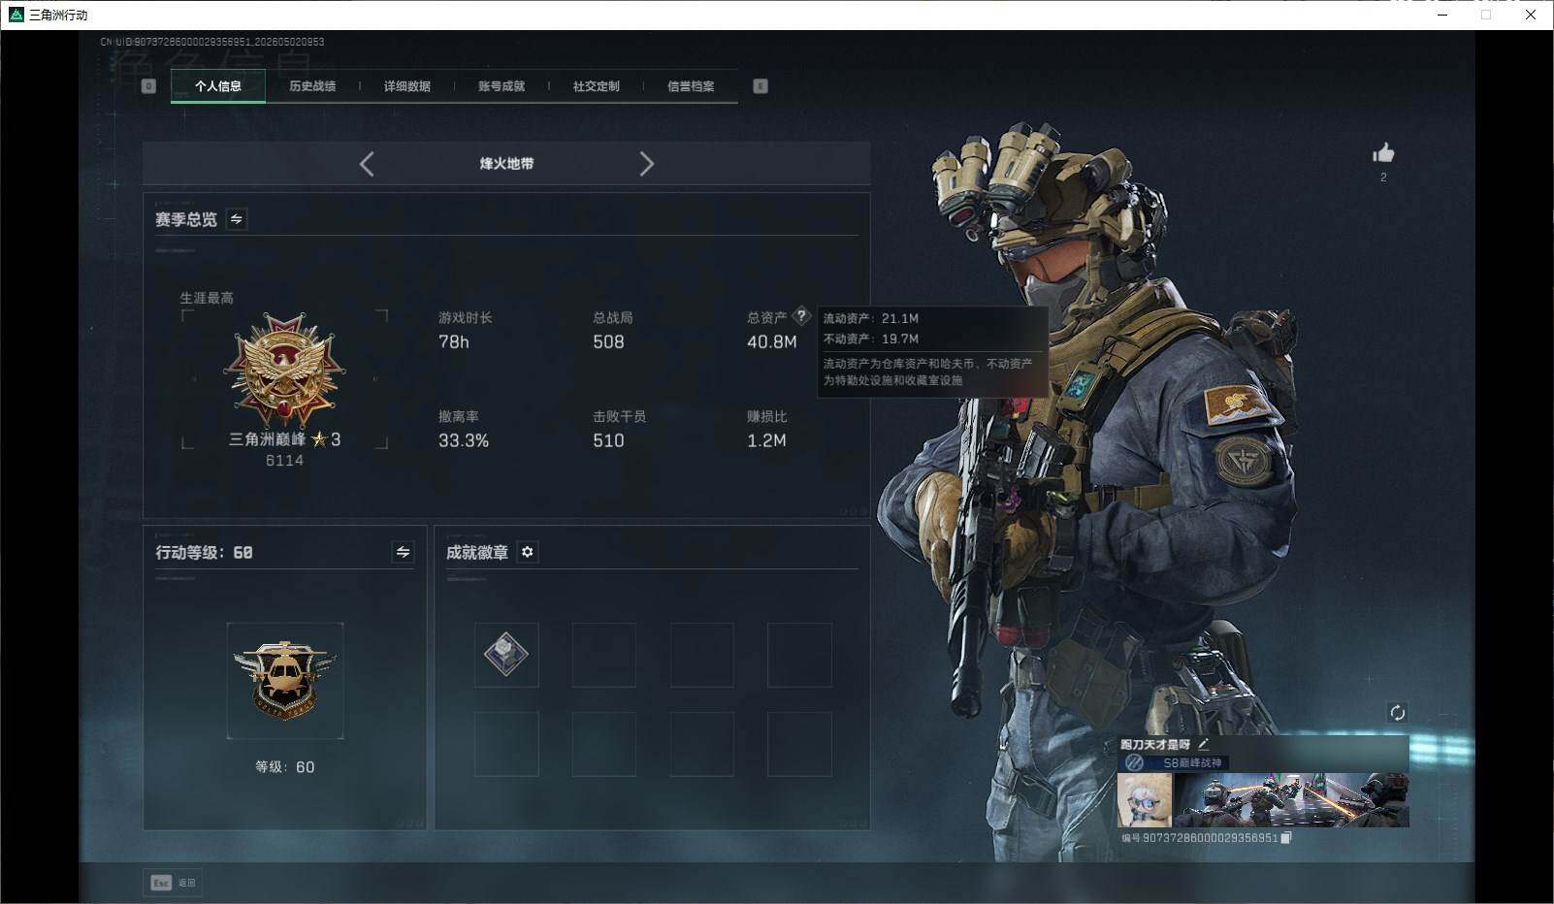The height and width of the screenshot is (904, 1554).
Task: Open the 详细数据 tab
Action: pyautogui.click(x=407, y=86)
